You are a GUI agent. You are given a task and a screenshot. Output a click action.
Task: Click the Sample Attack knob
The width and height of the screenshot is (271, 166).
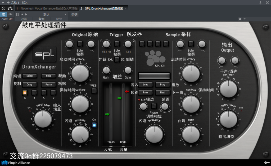pos(191,73)
